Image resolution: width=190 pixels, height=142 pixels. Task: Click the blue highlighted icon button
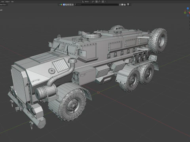(64, 5)
